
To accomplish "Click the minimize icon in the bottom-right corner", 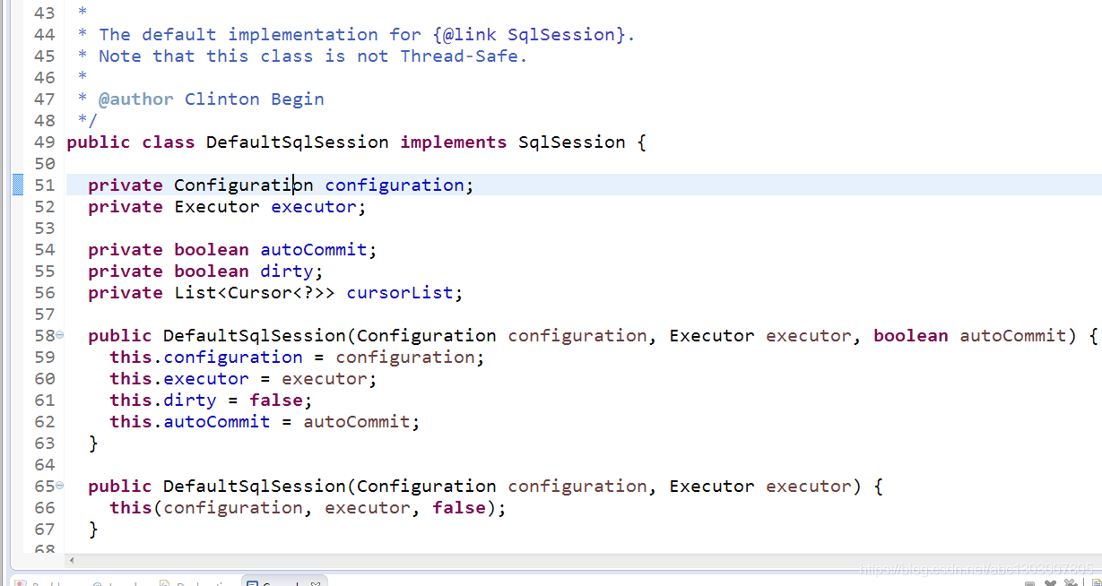I will (x=1029, y=582).
